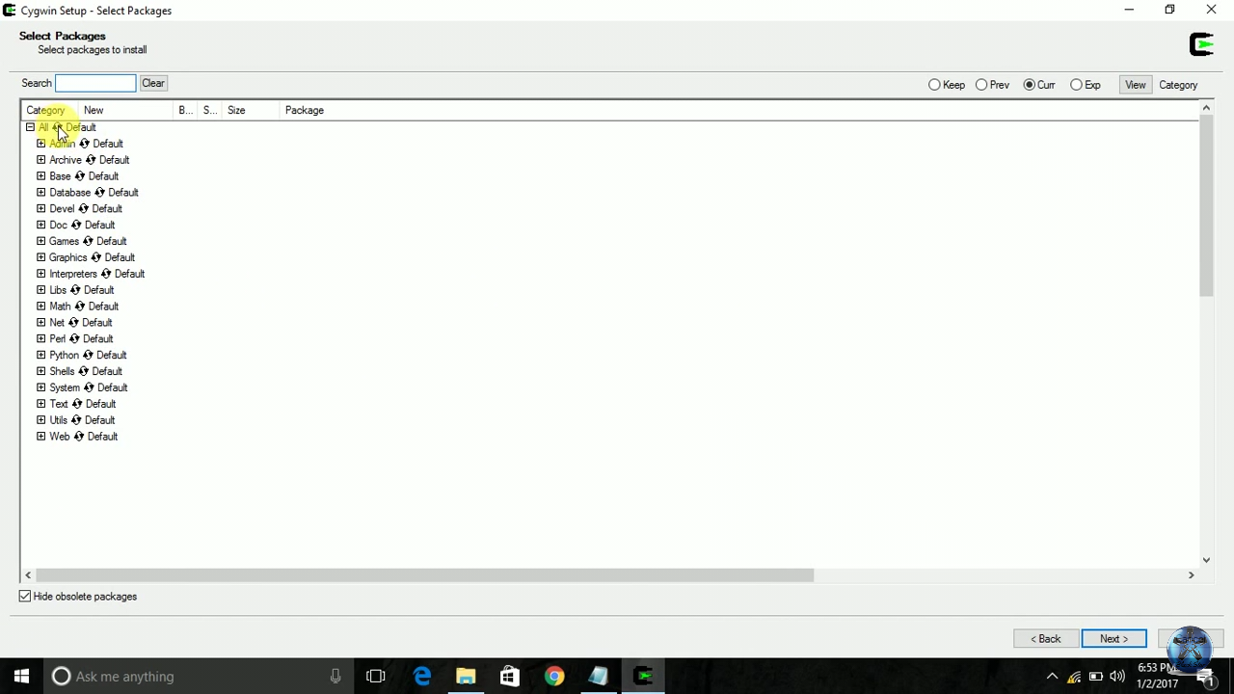Viewport: 1234px width, 694px height.
Task: Collapse the All category tree node
Action: (x=30, y=127)
